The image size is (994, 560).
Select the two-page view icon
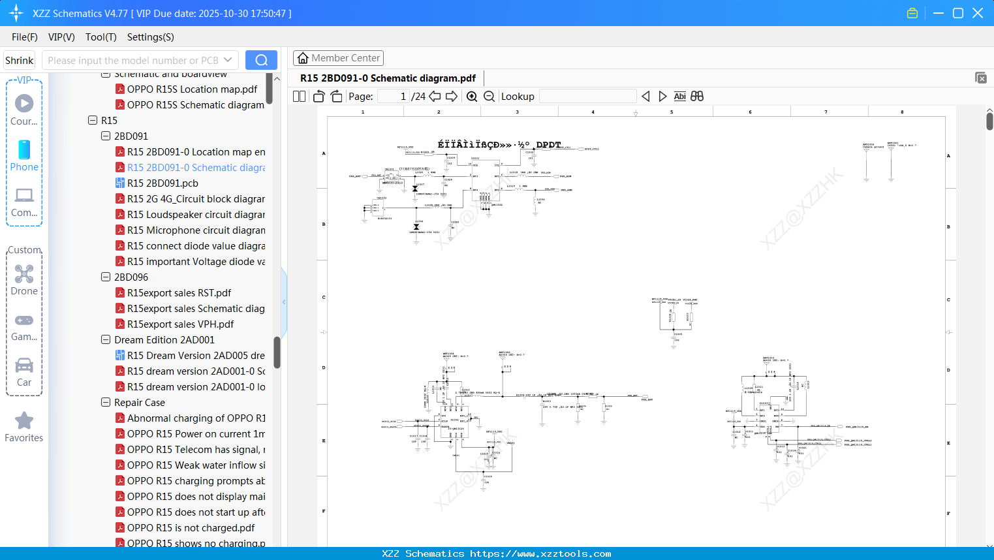tap(298, 96)
